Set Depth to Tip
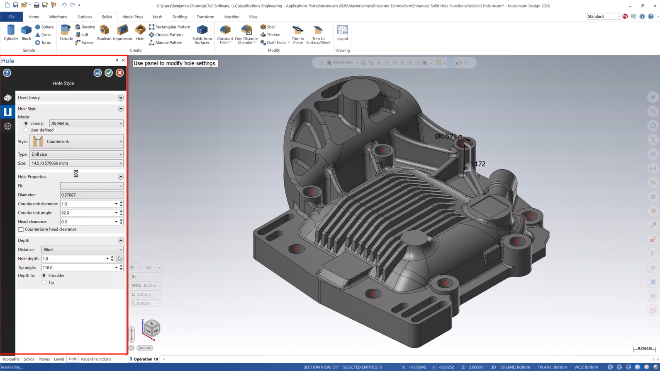Image resolution: width=660 pixels, height=371 pixels. pos(44,282)
